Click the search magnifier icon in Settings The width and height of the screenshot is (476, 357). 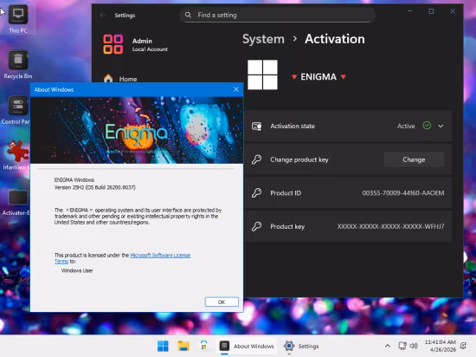point(188,15)
